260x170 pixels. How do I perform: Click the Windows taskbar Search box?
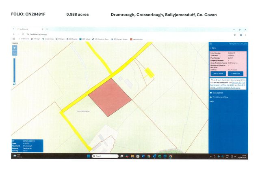click(105, 156)
